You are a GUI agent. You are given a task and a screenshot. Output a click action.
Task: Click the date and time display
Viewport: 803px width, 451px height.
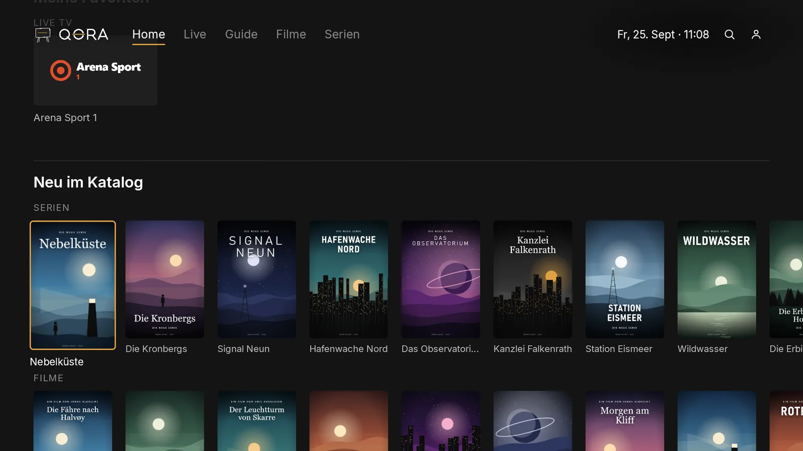(663, 35)
